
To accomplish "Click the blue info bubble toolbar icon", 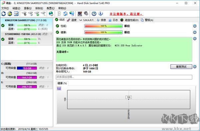I will click(100, 14).
